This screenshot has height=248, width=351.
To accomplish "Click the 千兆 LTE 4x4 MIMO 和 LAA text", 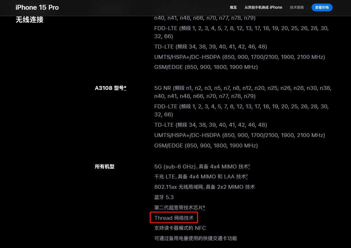I will pyautogui.click(x=200, y=177).
